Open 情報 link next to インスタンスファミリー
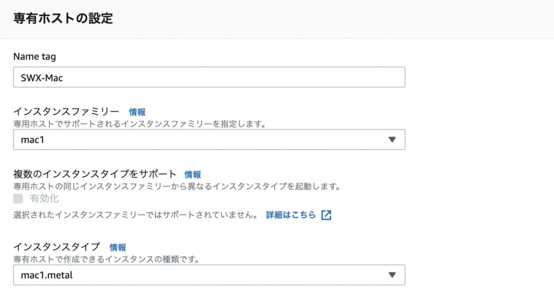The image size is (554, 302). coord(137,112)
